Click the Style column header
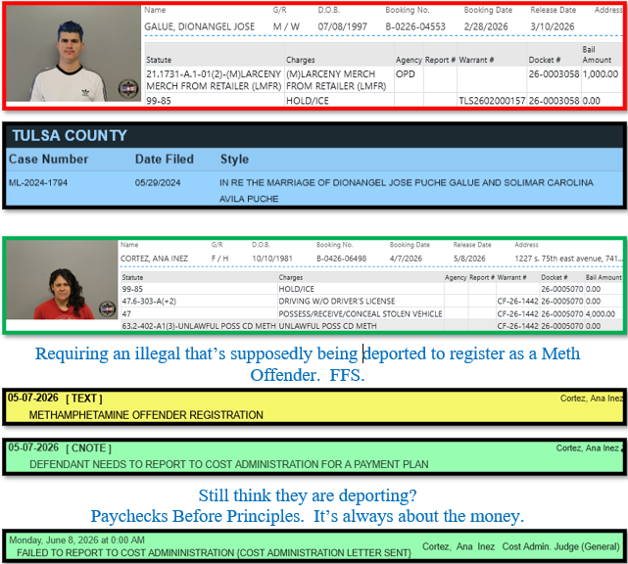Viewport: 628px width, 564px height. tap(234, 160)
